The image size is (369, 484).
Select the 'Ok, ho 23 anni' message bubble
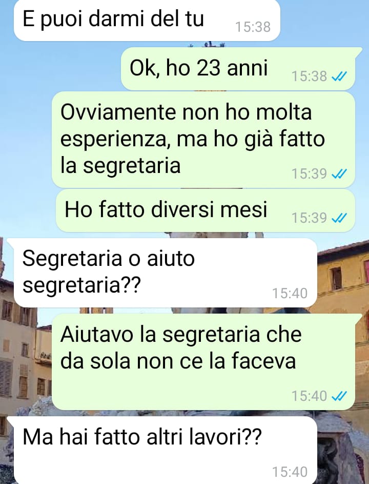click(238, 69)
